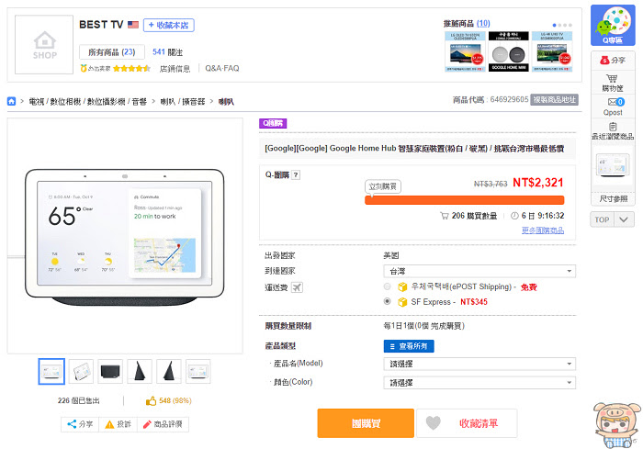This screenshot has height=449, width=643.
Task: Select SF Express NT$345 shipping
Action: (x=387, y=301)
